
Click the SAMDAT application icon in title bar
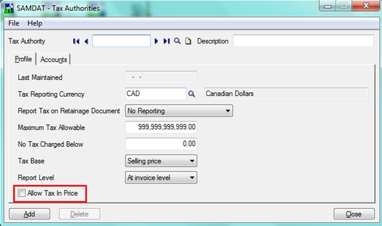9,9
